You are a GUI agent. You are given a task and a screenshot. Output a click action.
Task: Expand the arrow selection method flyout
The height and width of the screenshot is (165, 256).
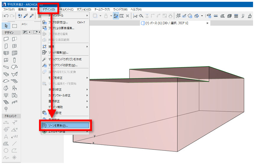(30, 32)
